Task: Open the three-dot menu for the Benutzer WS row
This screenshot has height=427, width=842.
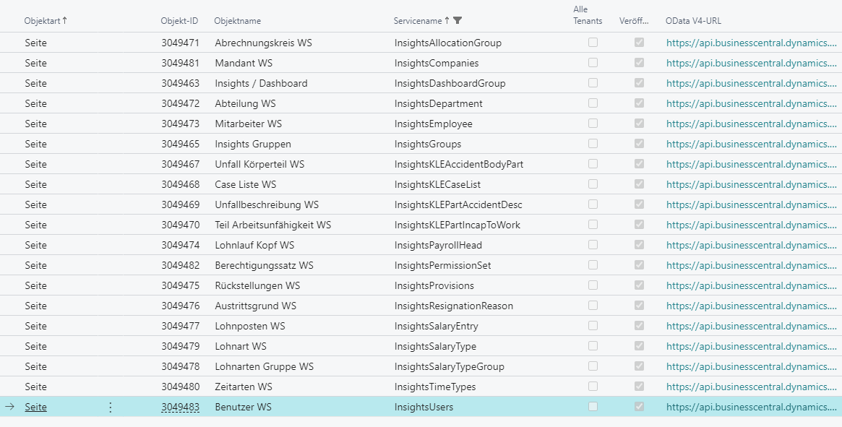Action: tap(110, 407)
